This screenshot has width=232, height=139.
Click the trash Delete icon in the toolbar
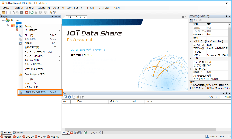(x=21, y=12)
